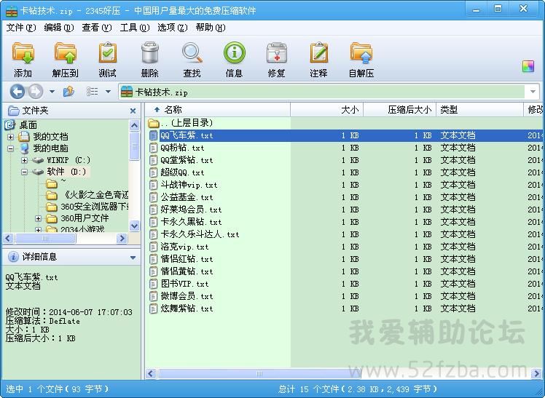The height and width of the screenshot is (398, 545).
Task: Open the 选项(Z) menu
Action: [x=173, y=28]
